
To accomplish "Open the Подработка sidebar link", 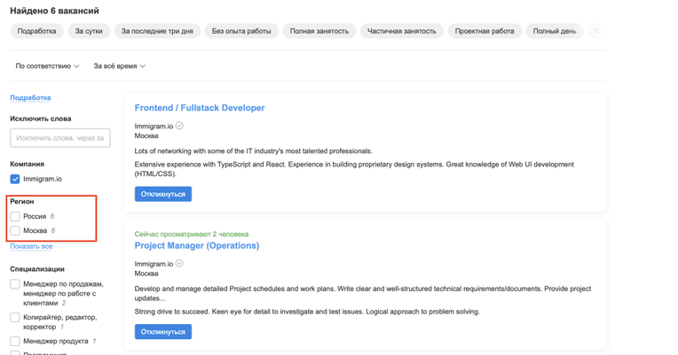I will [x=30, y=97].
